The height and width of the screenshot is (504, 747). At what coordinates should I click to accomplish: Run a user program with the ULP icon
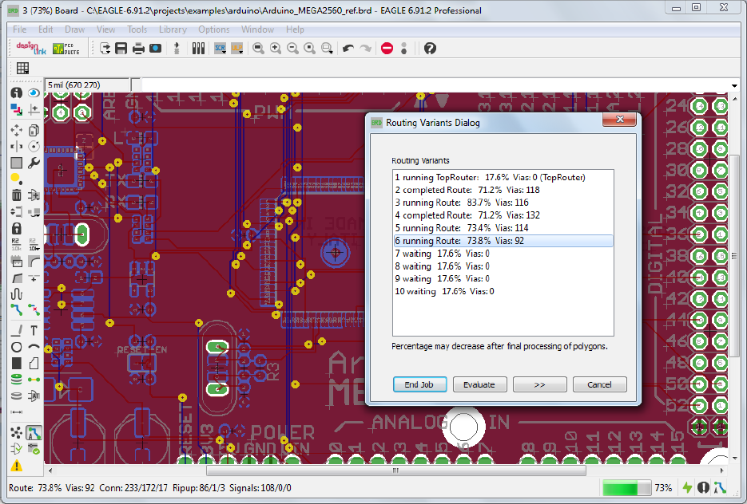pyautogui.click(x=236, y=48)
